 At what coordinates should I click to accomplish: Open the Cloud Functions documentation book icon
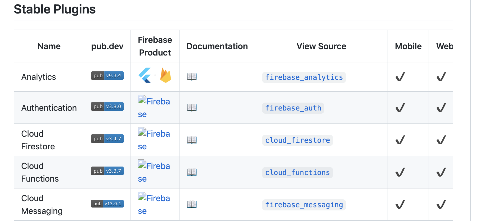coord(191,172)
